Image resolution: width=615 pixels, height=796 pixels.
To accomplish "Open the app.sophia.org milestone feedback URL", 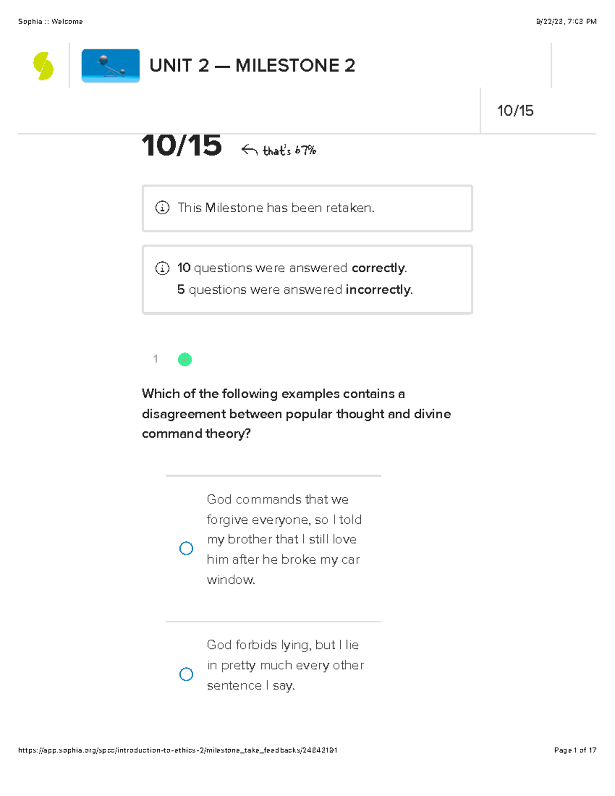I will [178, 750].
